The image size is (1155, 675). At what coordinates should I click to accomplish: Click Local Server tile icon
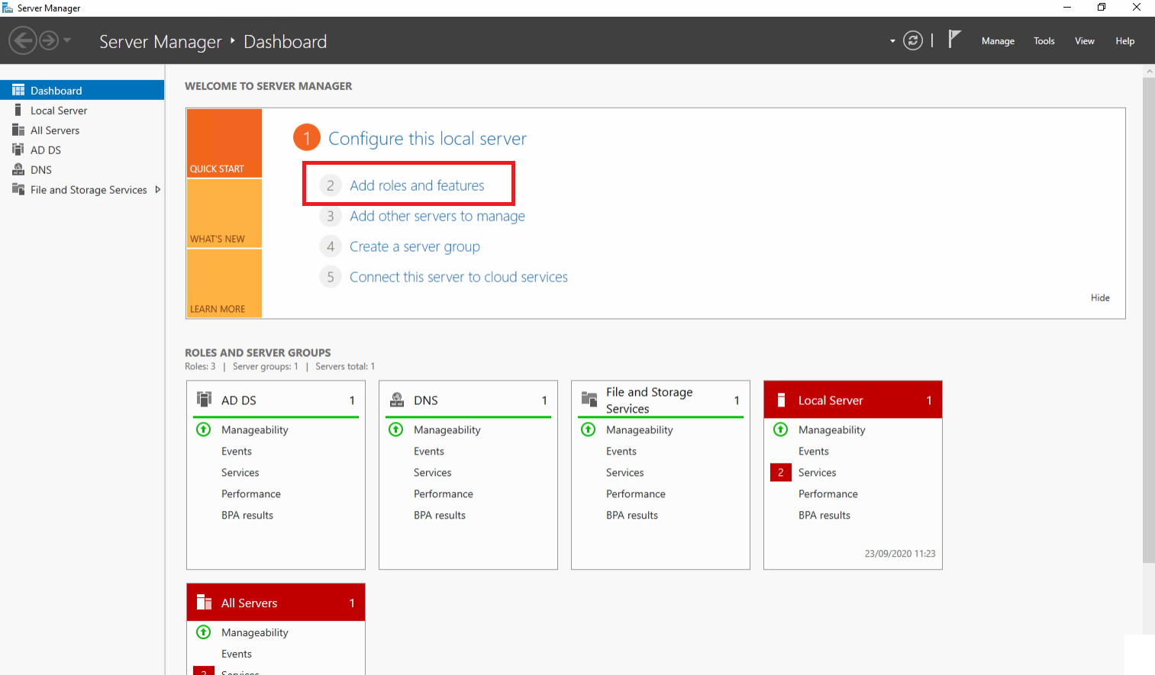coord(781,400)
